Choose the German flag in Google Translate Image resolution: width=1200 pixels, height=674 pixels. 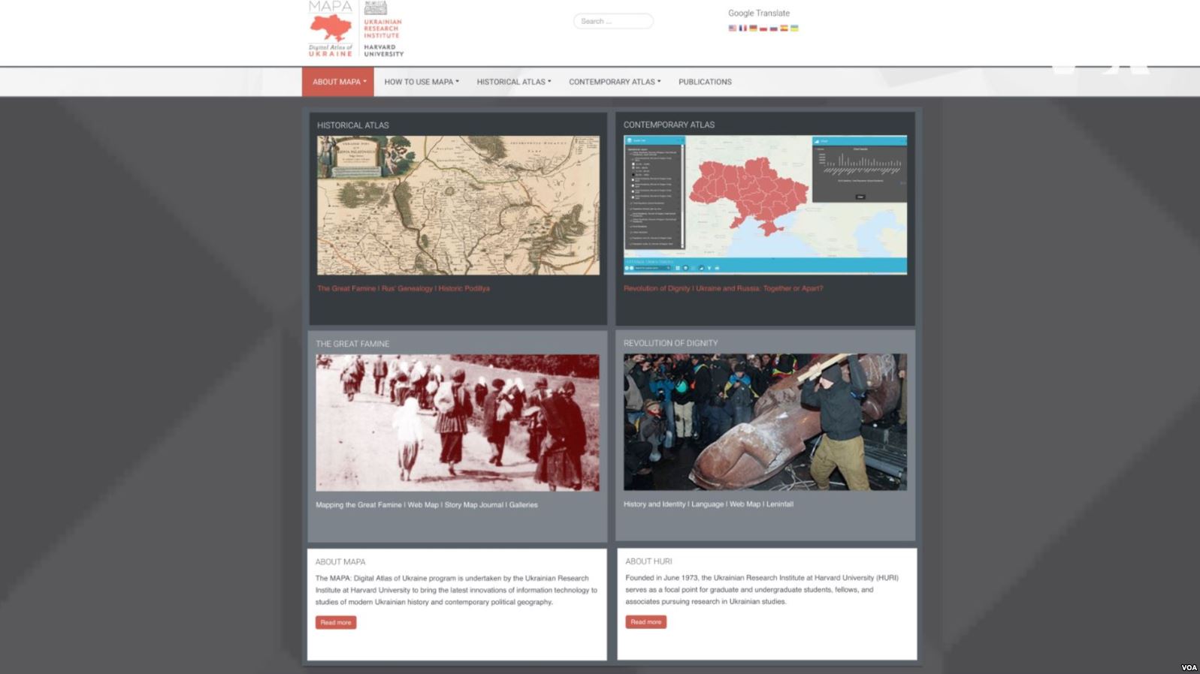753,29
